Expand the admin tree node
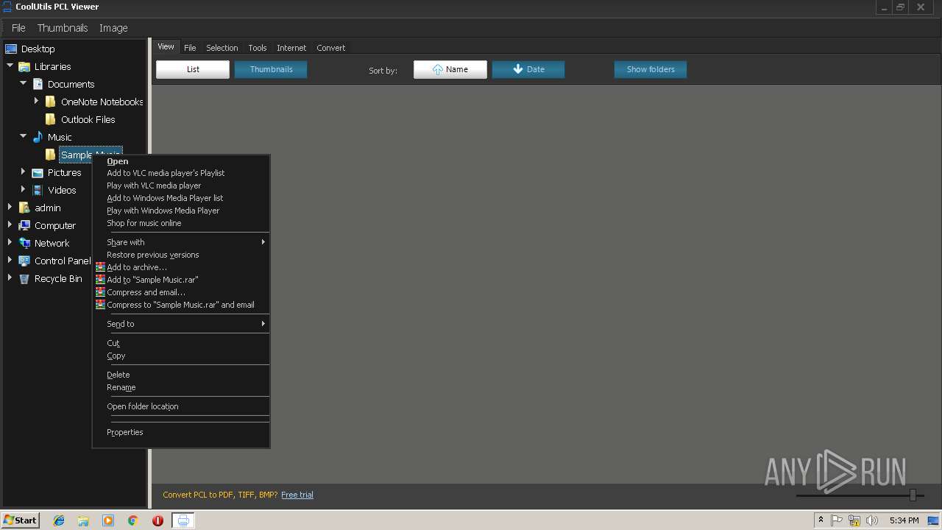This screenshot has height=530, width=942. tap(10, 207)
